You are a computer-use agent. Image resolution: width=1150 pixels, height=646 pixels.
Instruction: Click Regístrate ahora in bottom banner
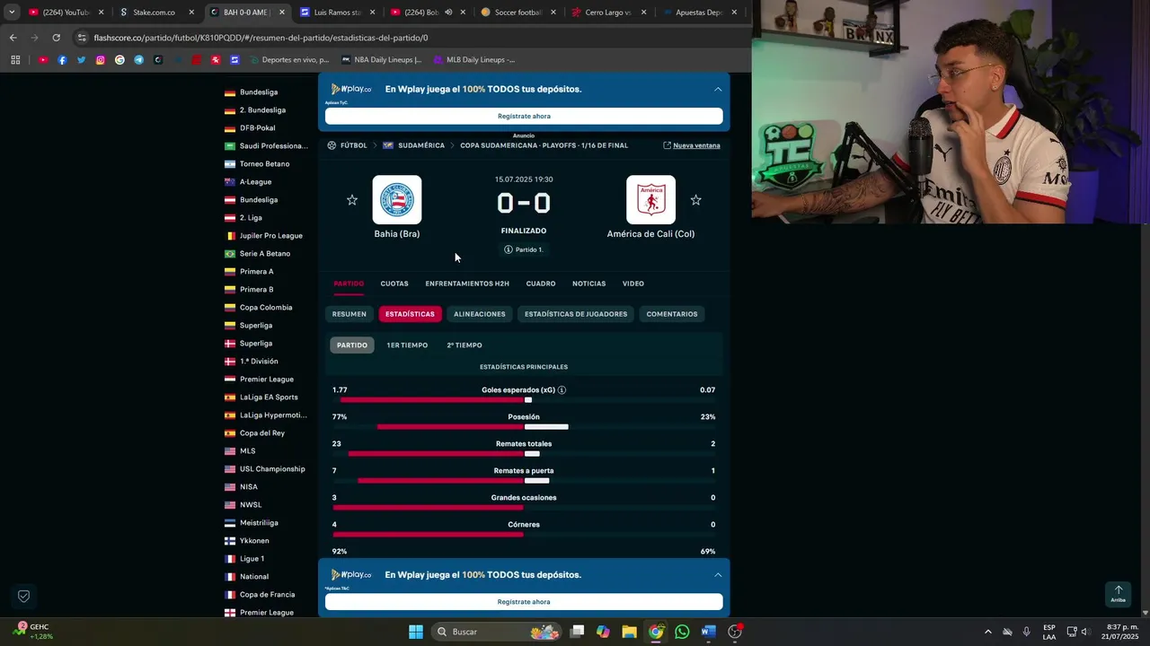click(x=524, y=602)
